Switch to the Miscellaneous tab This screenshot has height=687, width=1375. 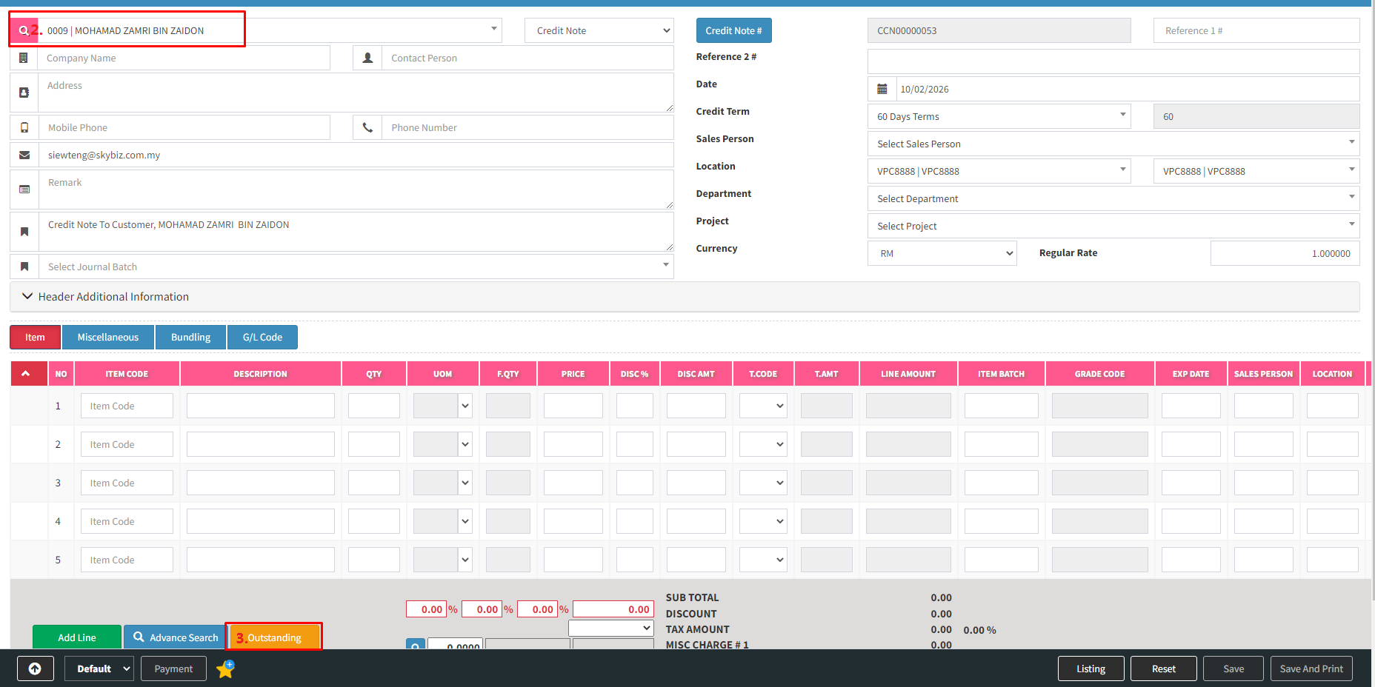[108, 338]
